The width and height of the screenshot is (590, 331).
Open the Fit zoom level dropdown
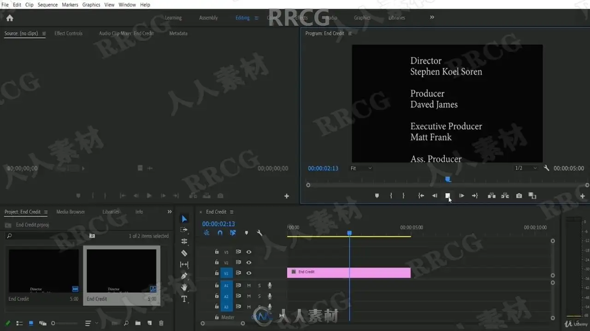pos(361,168)
